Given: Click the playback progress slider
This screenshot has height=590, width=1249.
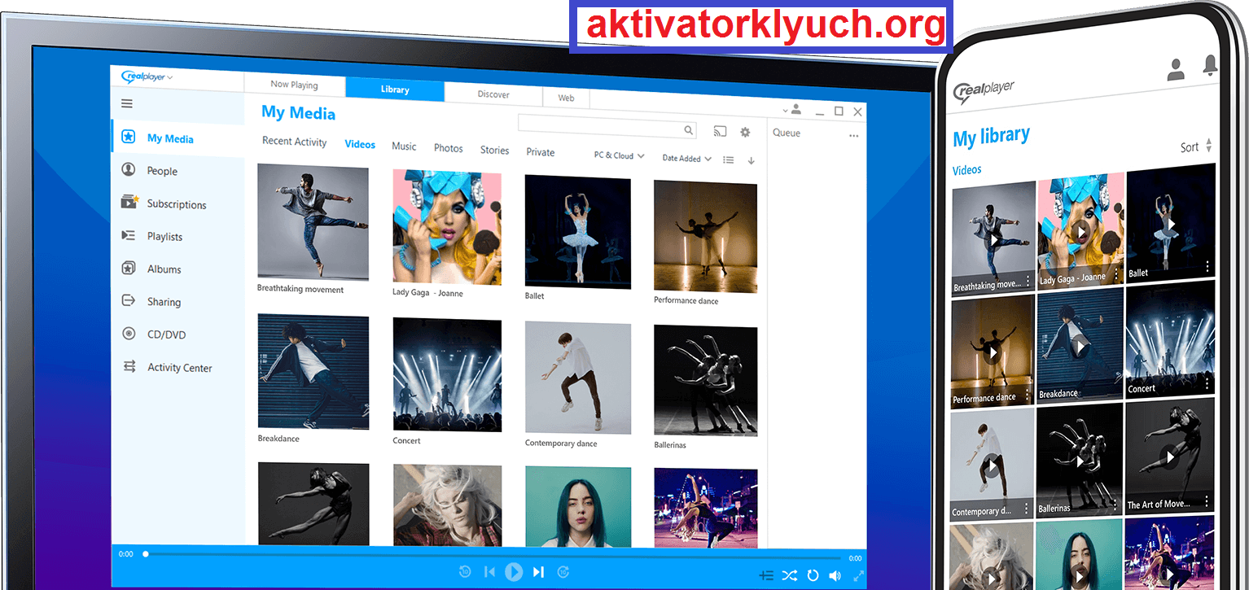Looking at the screenshot, I should pos(493,554).
